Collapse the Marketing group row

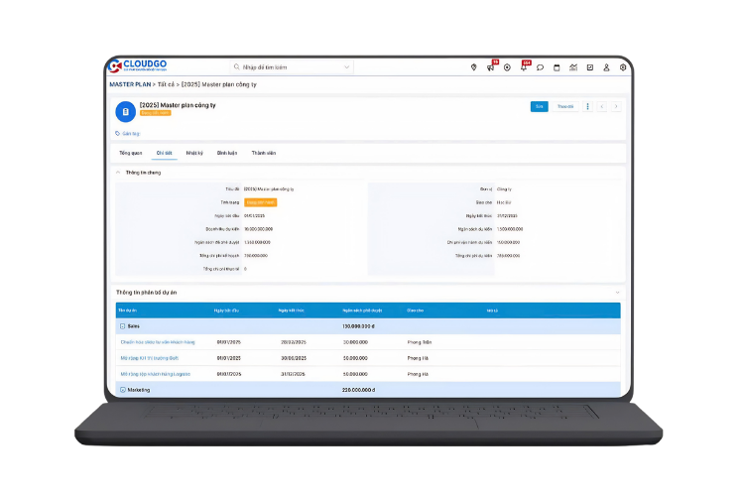tap(122, 390)
